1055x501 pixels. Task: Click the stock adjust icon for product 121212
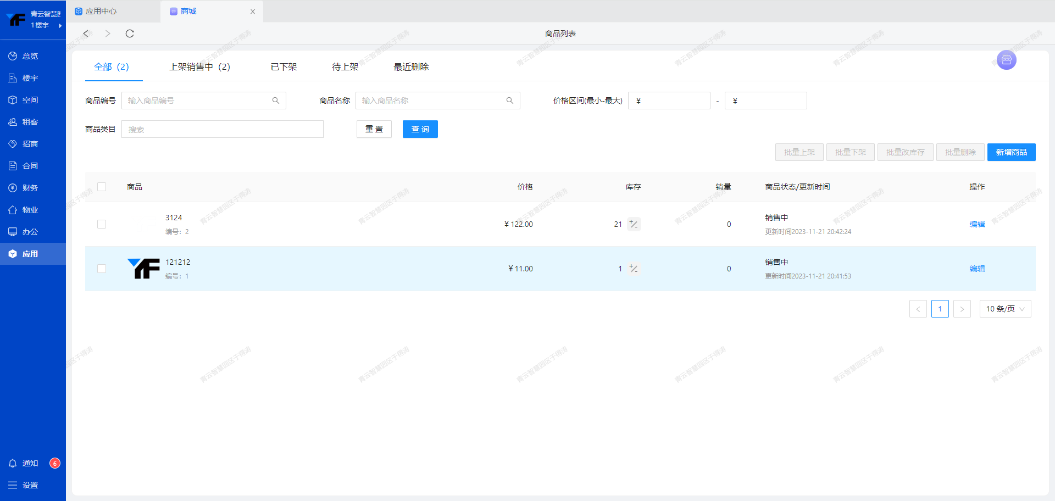point(634,269)
